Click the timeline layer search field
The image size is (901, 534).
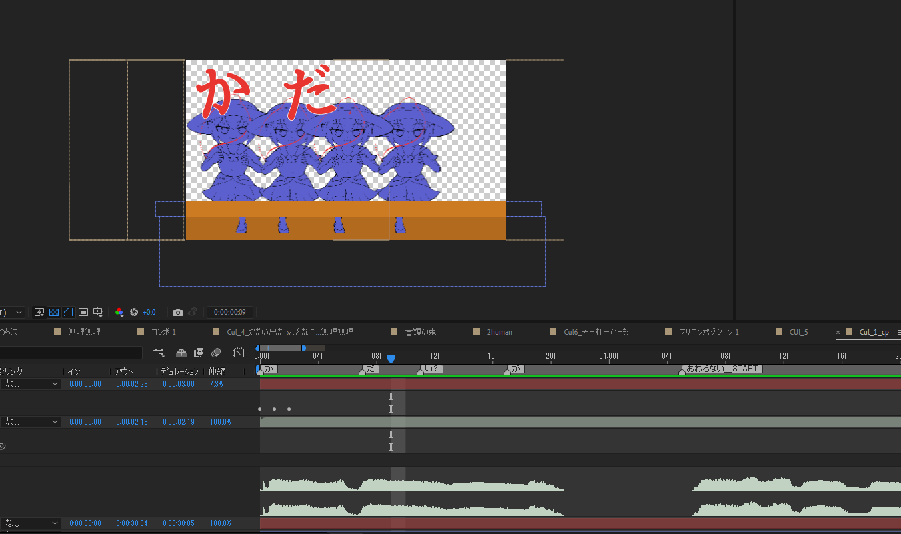71,353
